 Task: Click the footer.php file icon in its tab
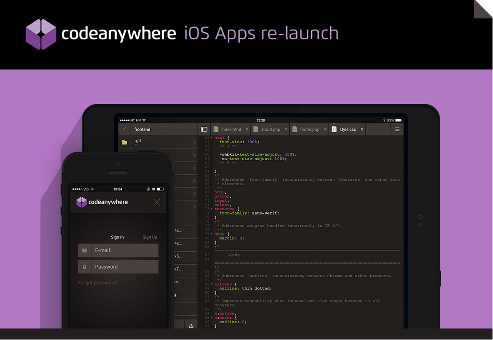(x=295, y=129)
